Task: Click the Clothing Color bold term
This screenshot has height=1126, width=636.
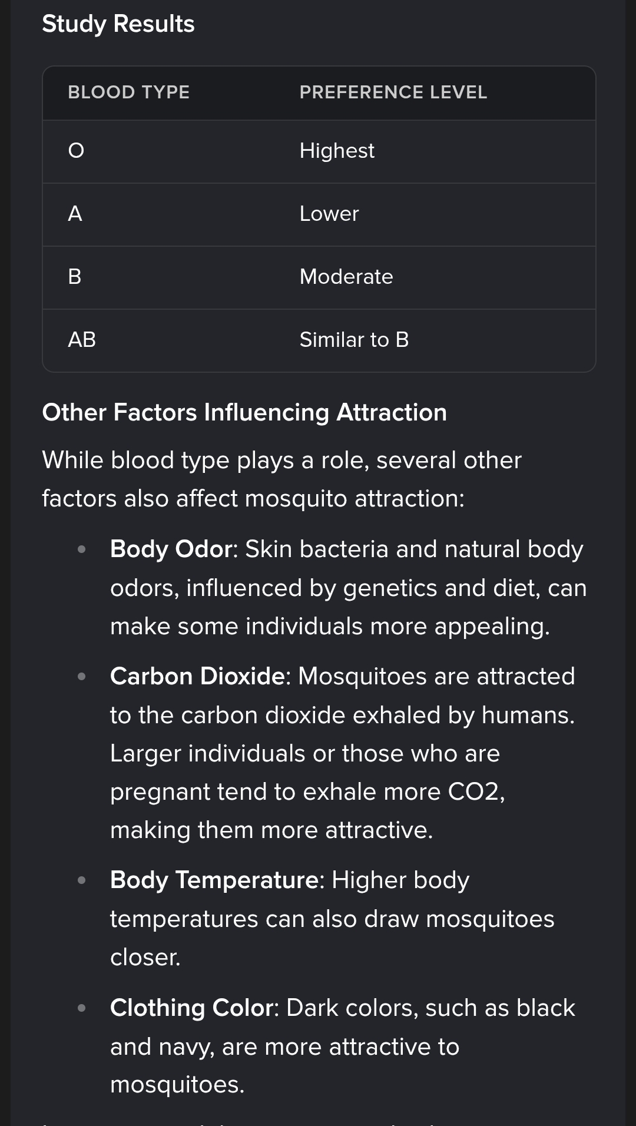Action: [192, 1008]
